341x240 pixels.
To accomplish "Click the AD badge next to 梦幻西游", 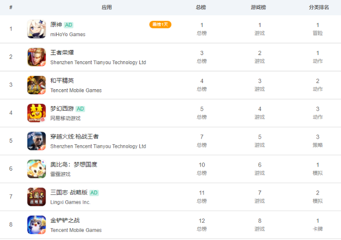I will [80, 109].
